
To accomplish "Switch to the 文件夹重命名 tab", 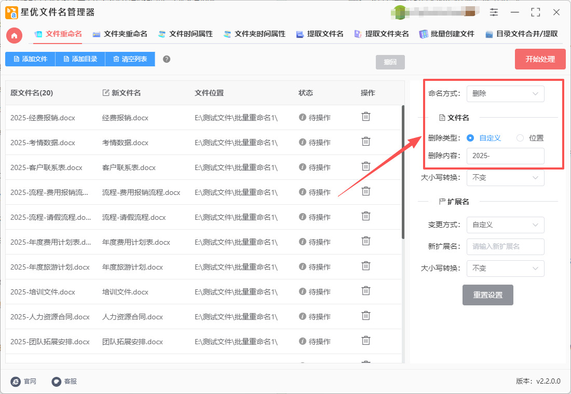I will pos(120,34).
